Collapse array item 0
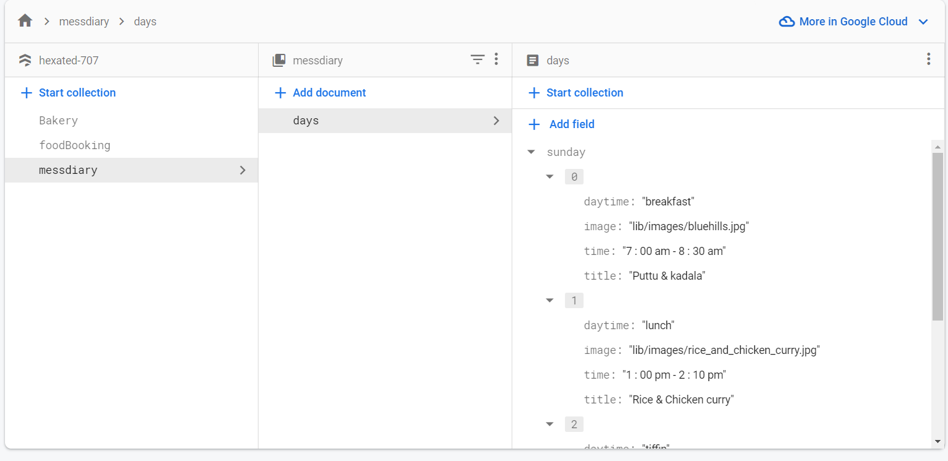This screenshot has height=461, width=948. coord(549,177)
